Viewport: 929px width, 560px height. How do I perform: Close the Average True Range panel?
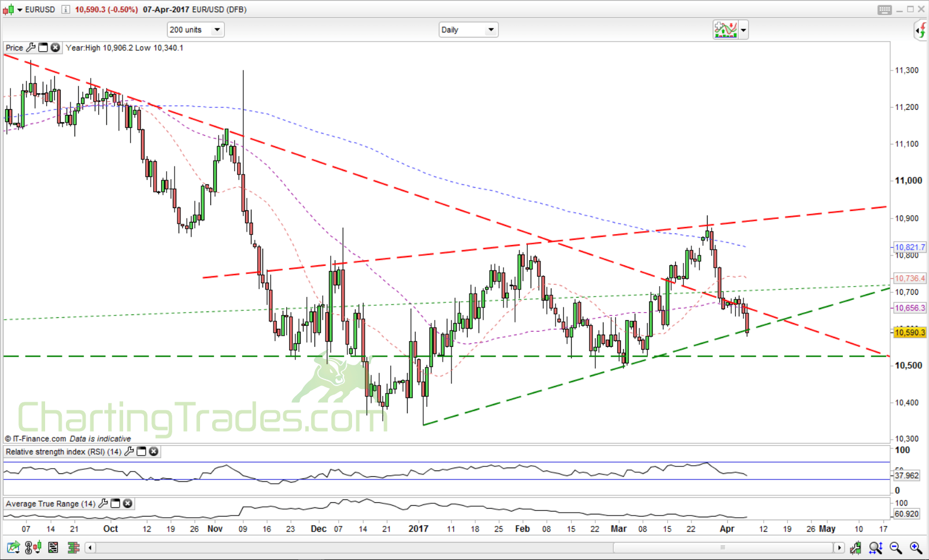127,503
